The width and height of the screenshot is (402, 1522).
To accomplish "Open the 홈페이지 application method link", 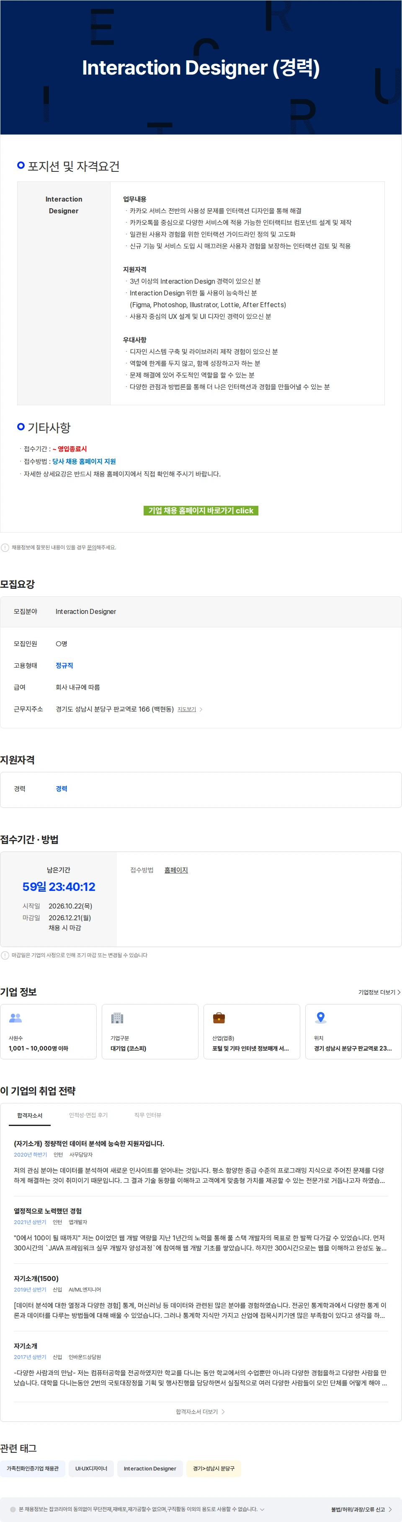I will (x=176, y=870).
